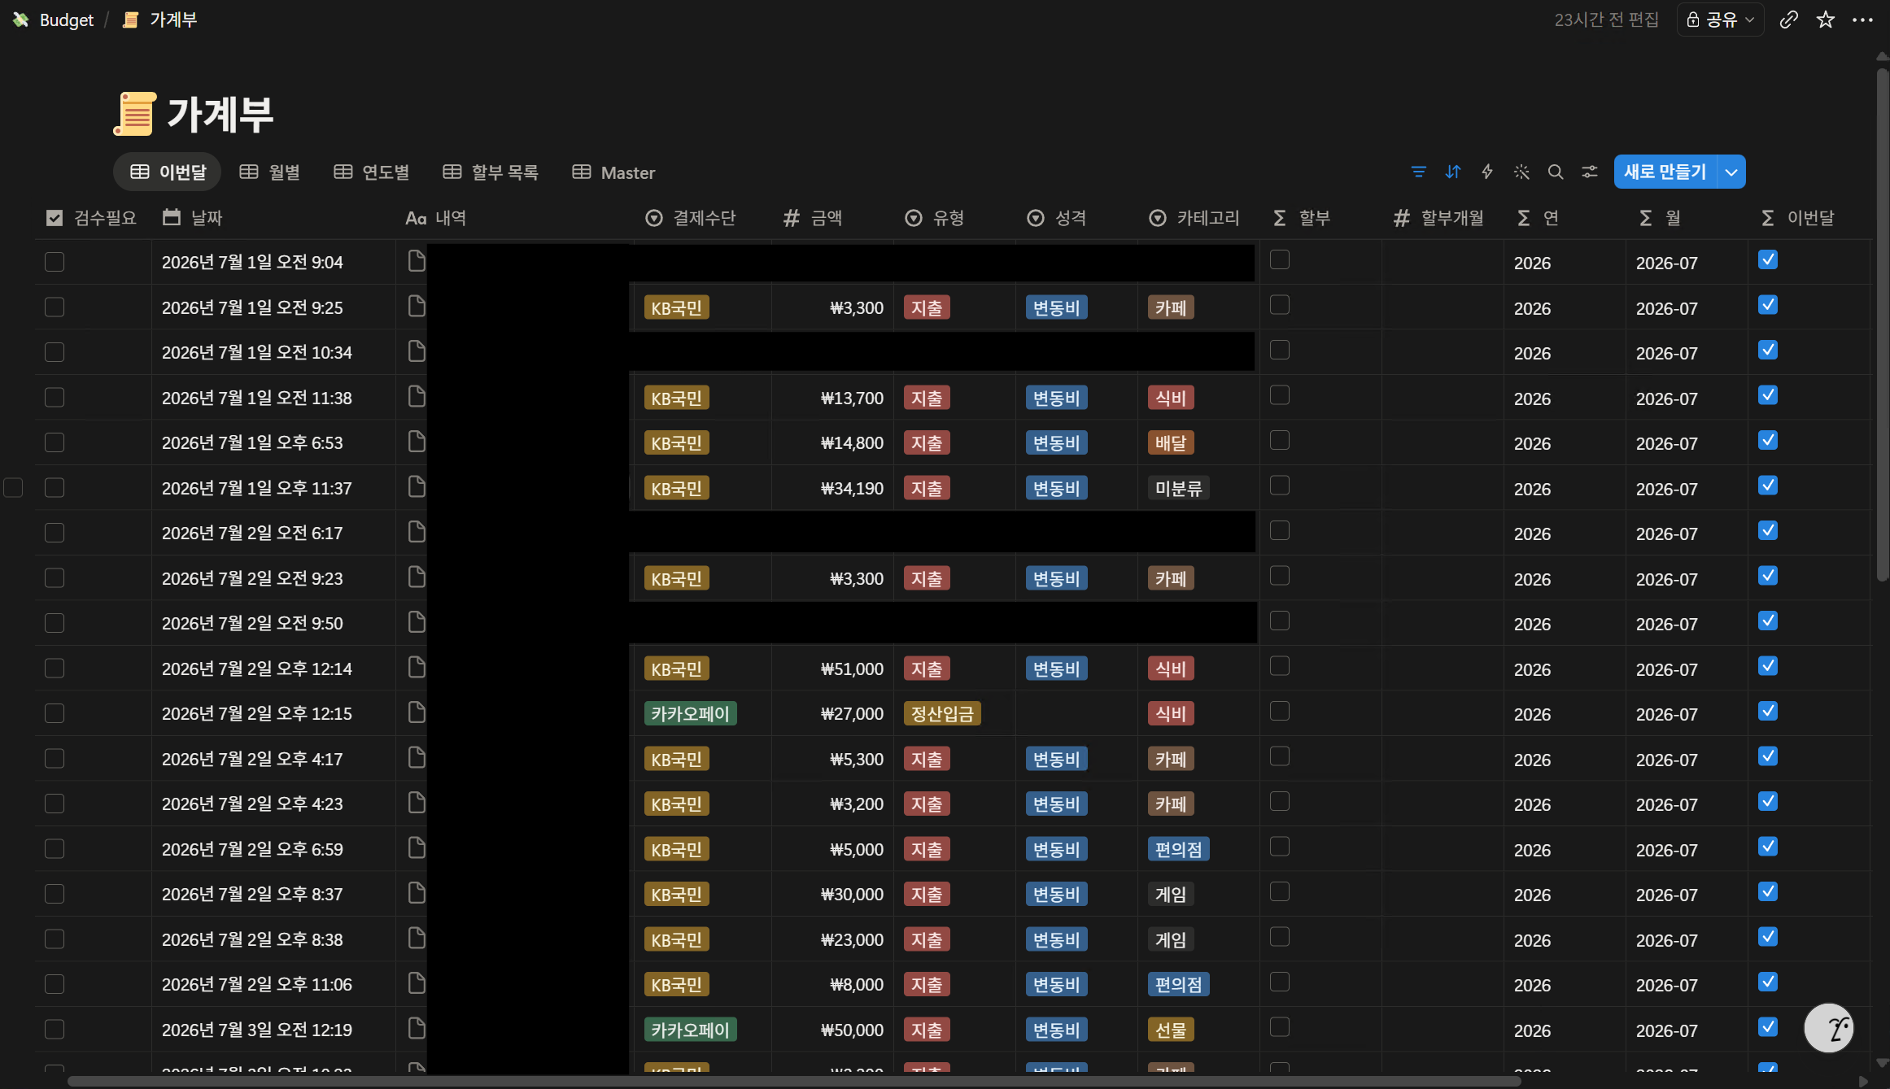Click the KB국민 tag on ₩34,190 row
Viewport: 1890px width, 1089px height.
tap(676, 488)
